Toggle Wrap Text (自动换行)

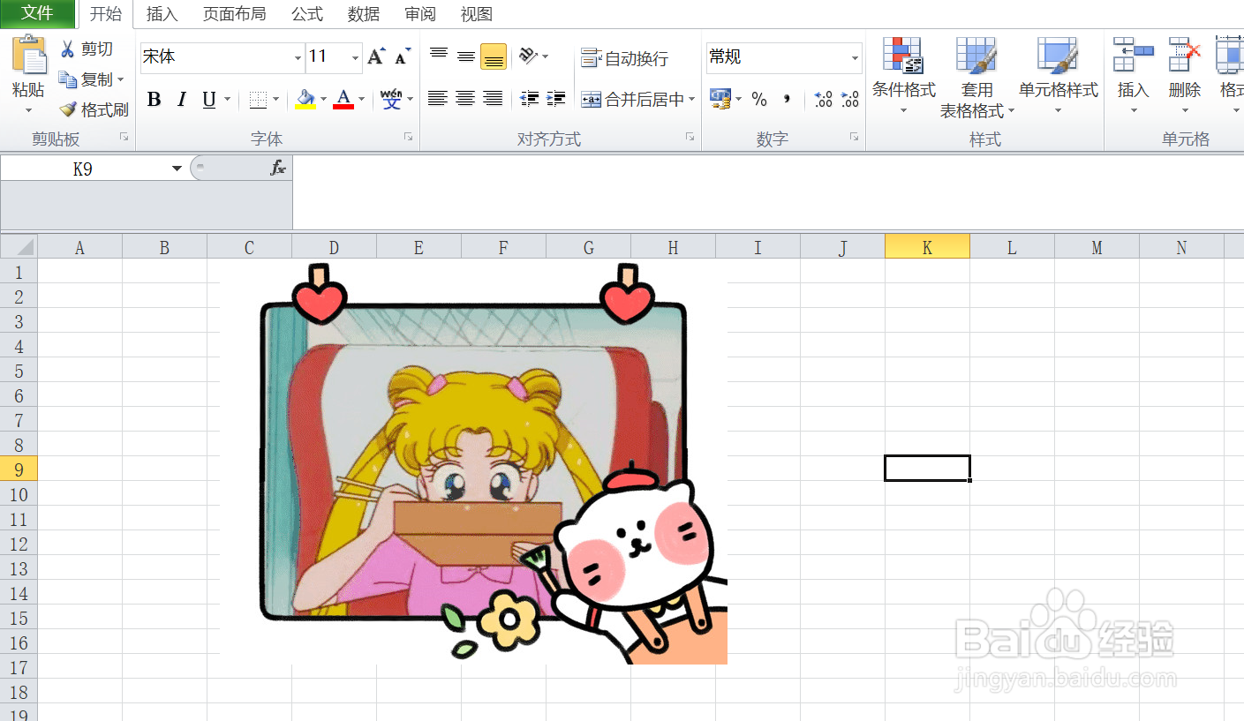pyautogui.click(x=624, y=58)
